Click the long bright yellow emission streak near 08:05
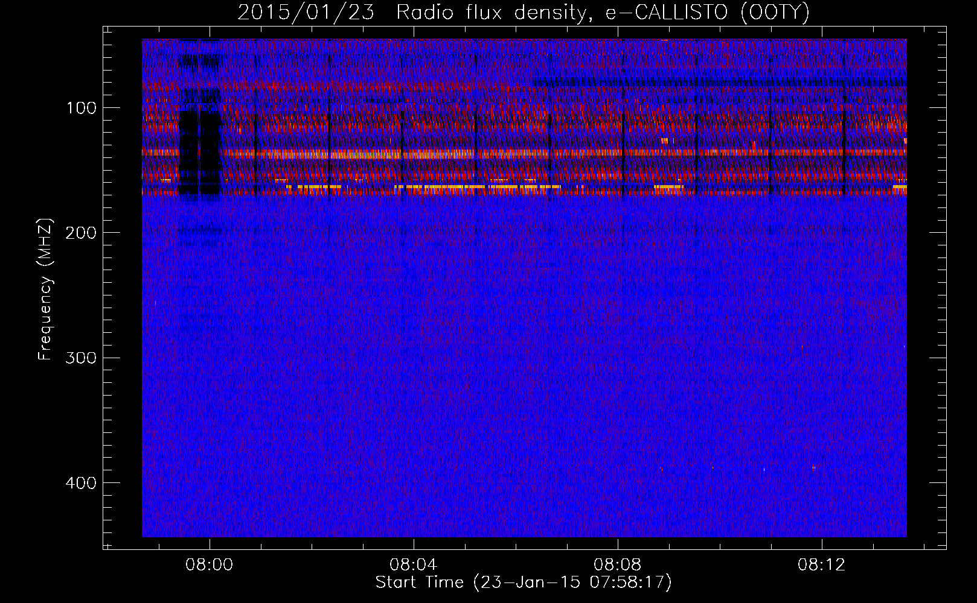The image size is (977, 603). [477, 188]
